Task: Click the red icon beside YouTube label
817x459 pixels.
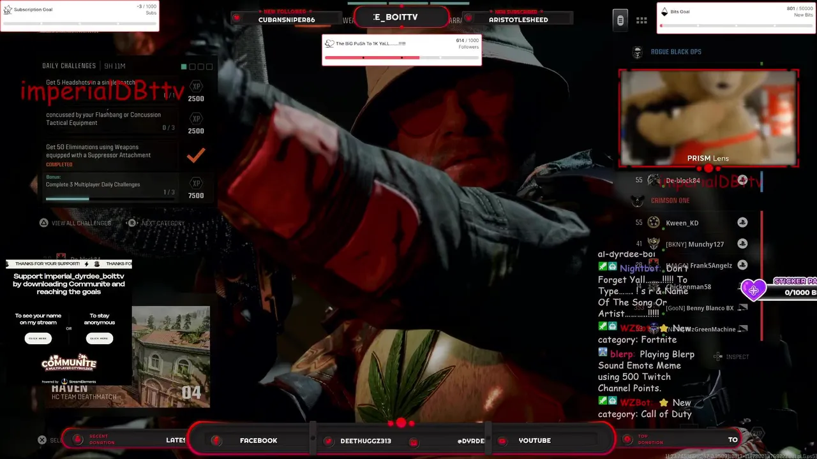Action: pos(502,441)
